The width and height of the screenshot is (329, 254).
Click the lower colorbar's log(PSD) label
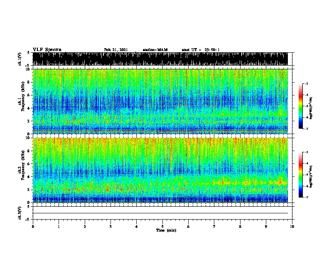[x=311, y=176]
